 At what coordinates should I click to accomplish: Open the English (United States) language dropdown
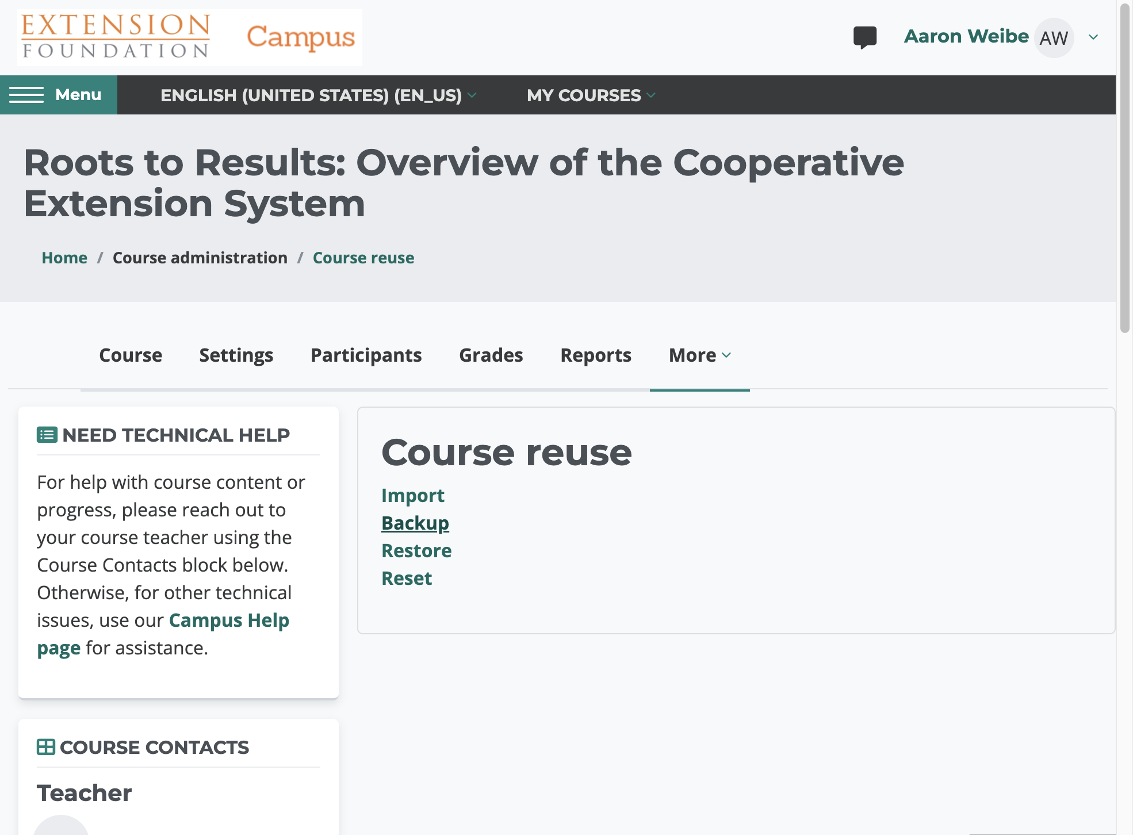319,95
